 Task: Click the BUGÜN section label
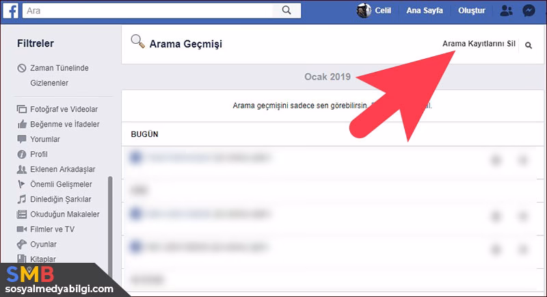[x=144, y=134]
